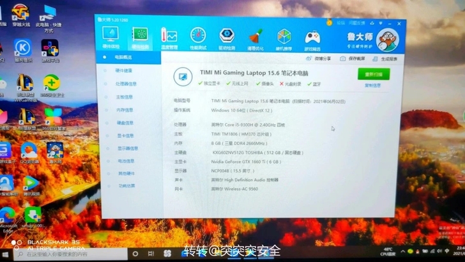Image resolution: width=465 pixels, height=262 pixels.
Task: Select 其他硬件 in the sidebar
Action: coord(126,173)
